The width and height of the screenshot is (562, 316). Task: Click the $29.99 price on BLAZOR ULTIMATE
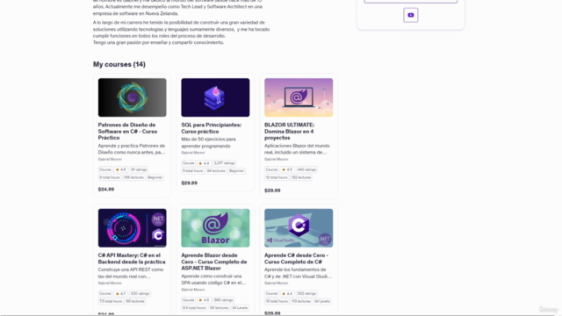[x=272, y=190]
